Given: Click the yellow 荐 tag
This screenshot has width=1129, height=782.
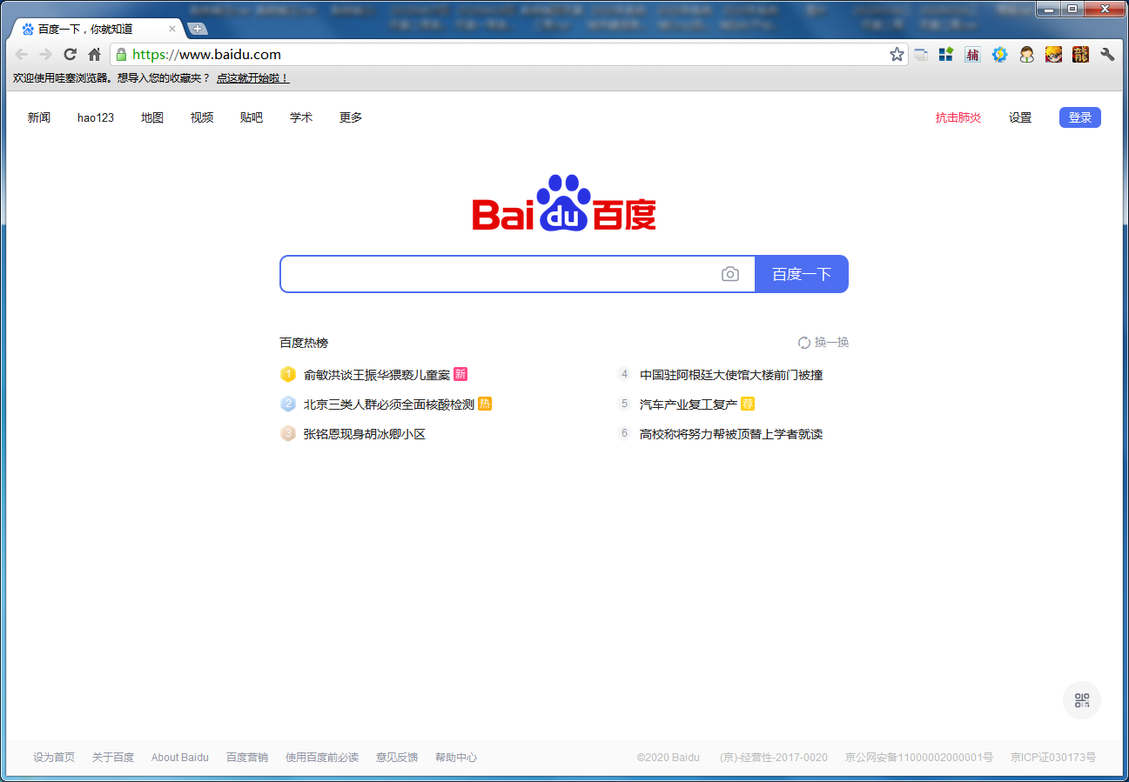Looking at the screenshot, I should [748, 404].
